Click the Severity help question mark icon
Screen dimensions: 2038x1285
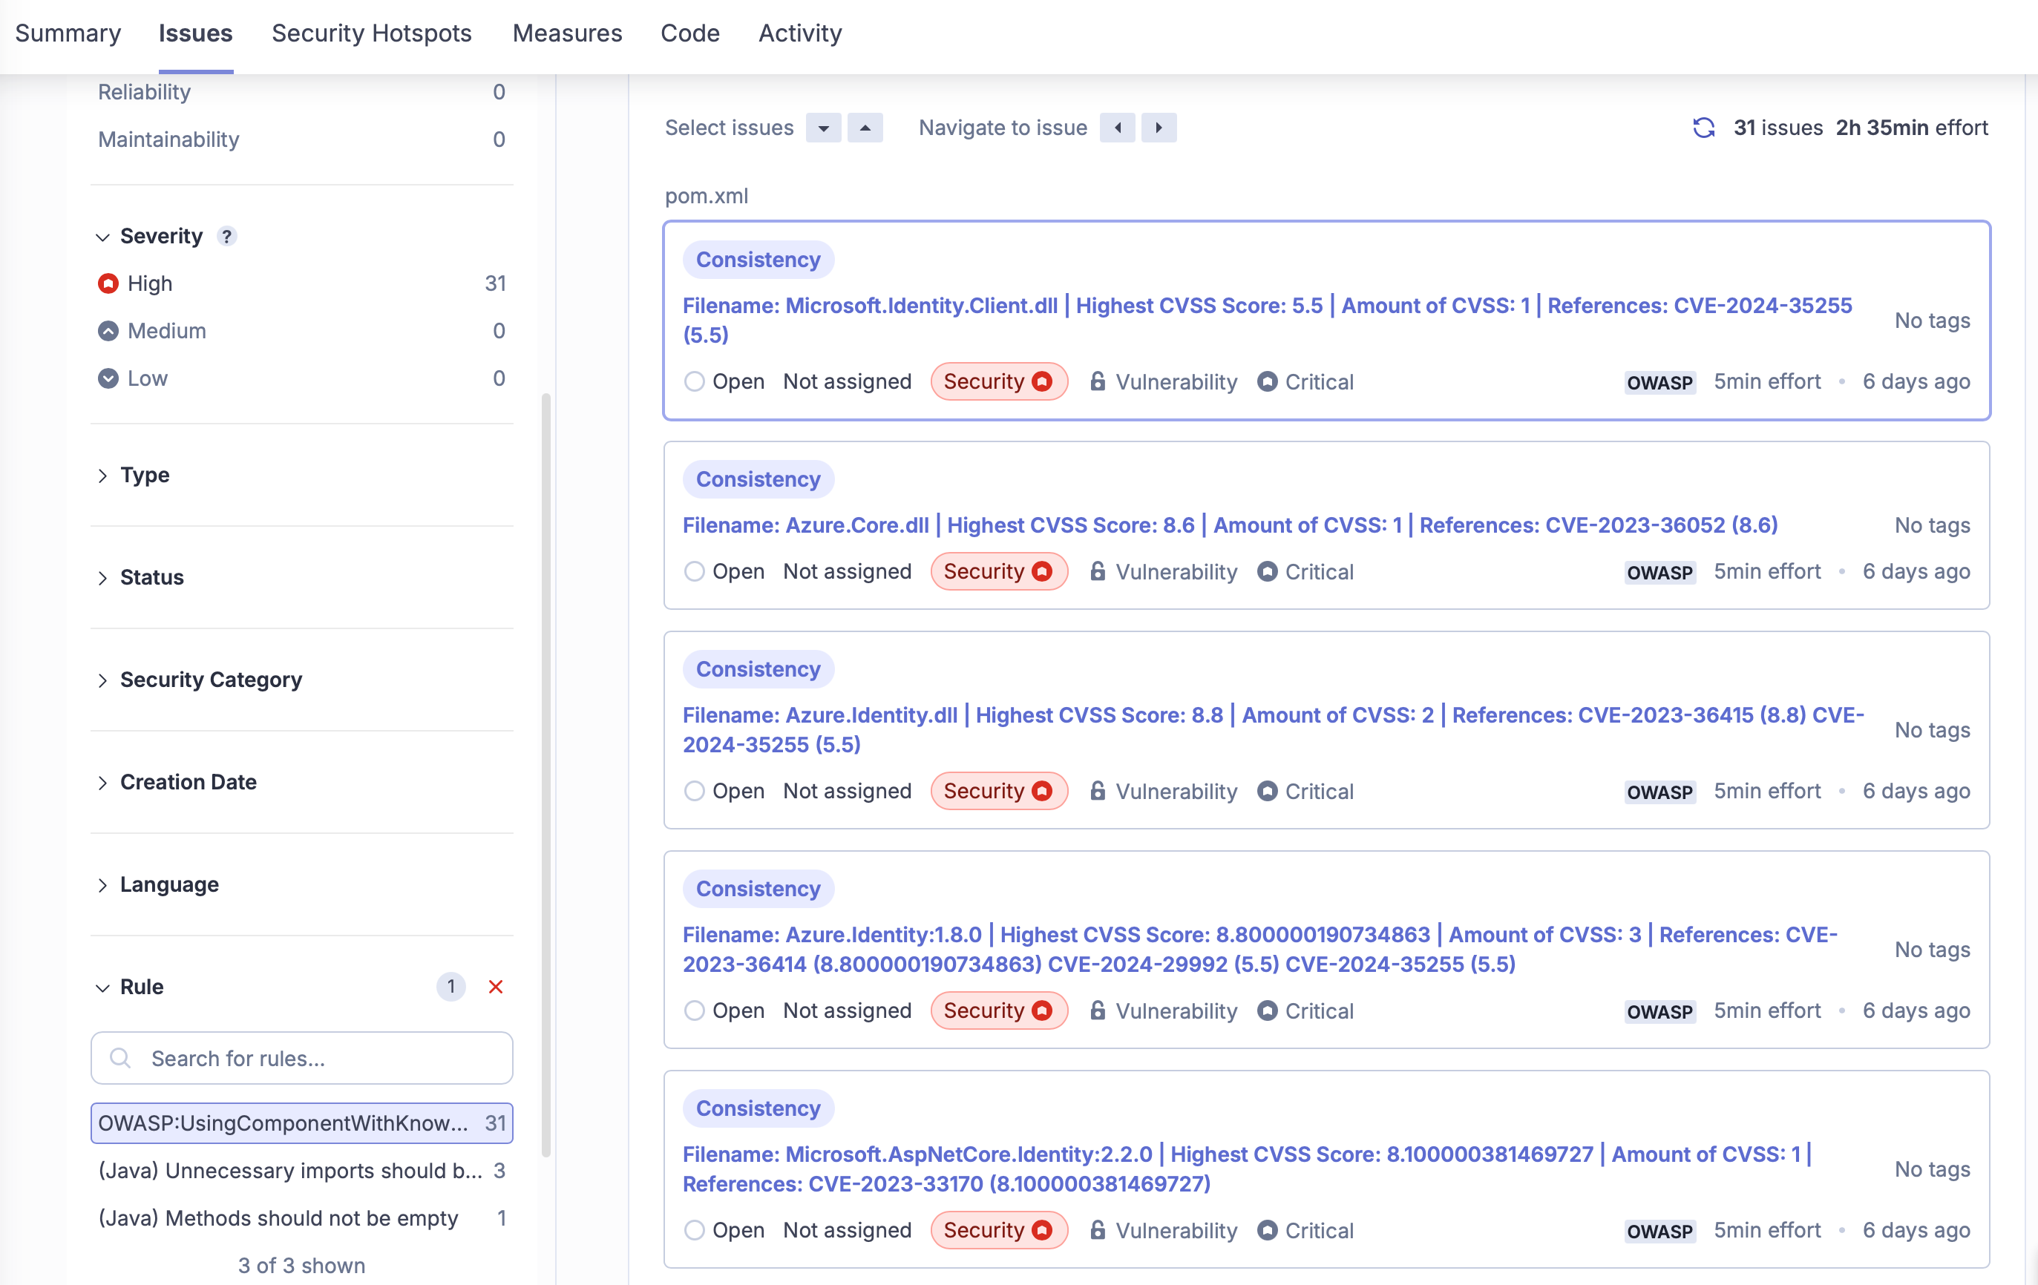click(x=226, y=236)
